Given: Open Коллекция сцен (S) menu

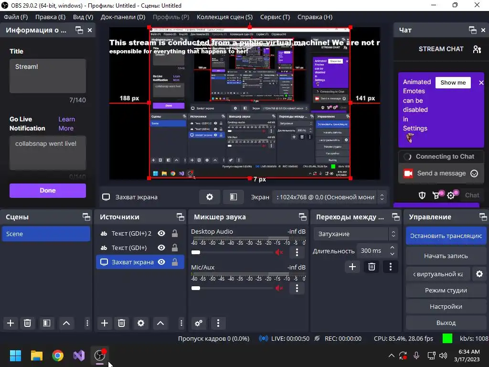Looking at the screenshot, I should 224,17.
